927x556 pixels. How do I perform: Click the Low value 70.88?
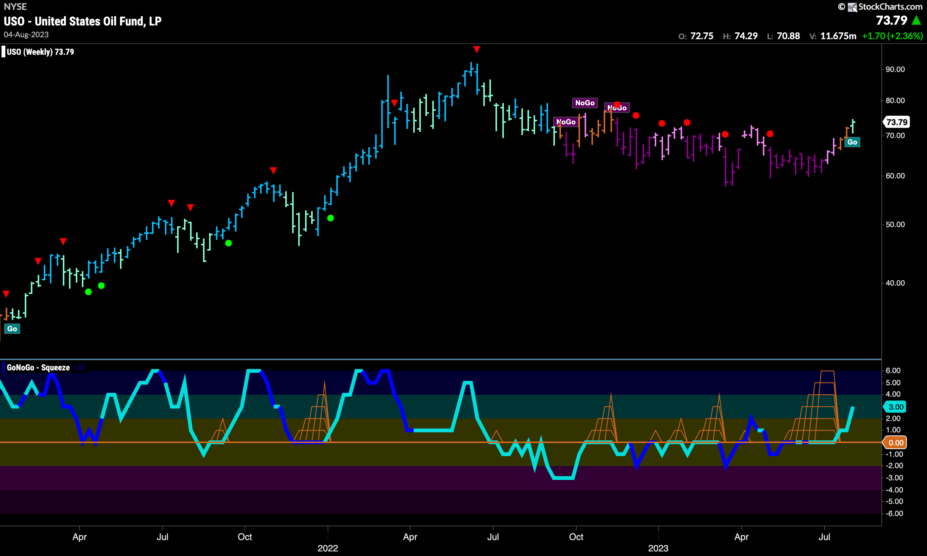point(788,36)
